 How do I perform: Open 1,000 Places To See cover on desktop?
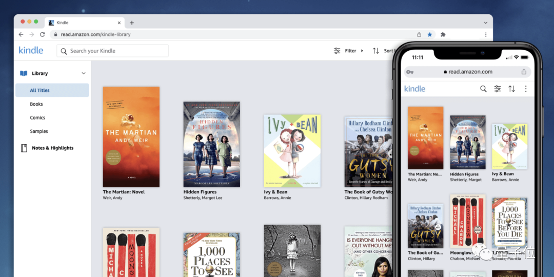[x=212, y=255]
